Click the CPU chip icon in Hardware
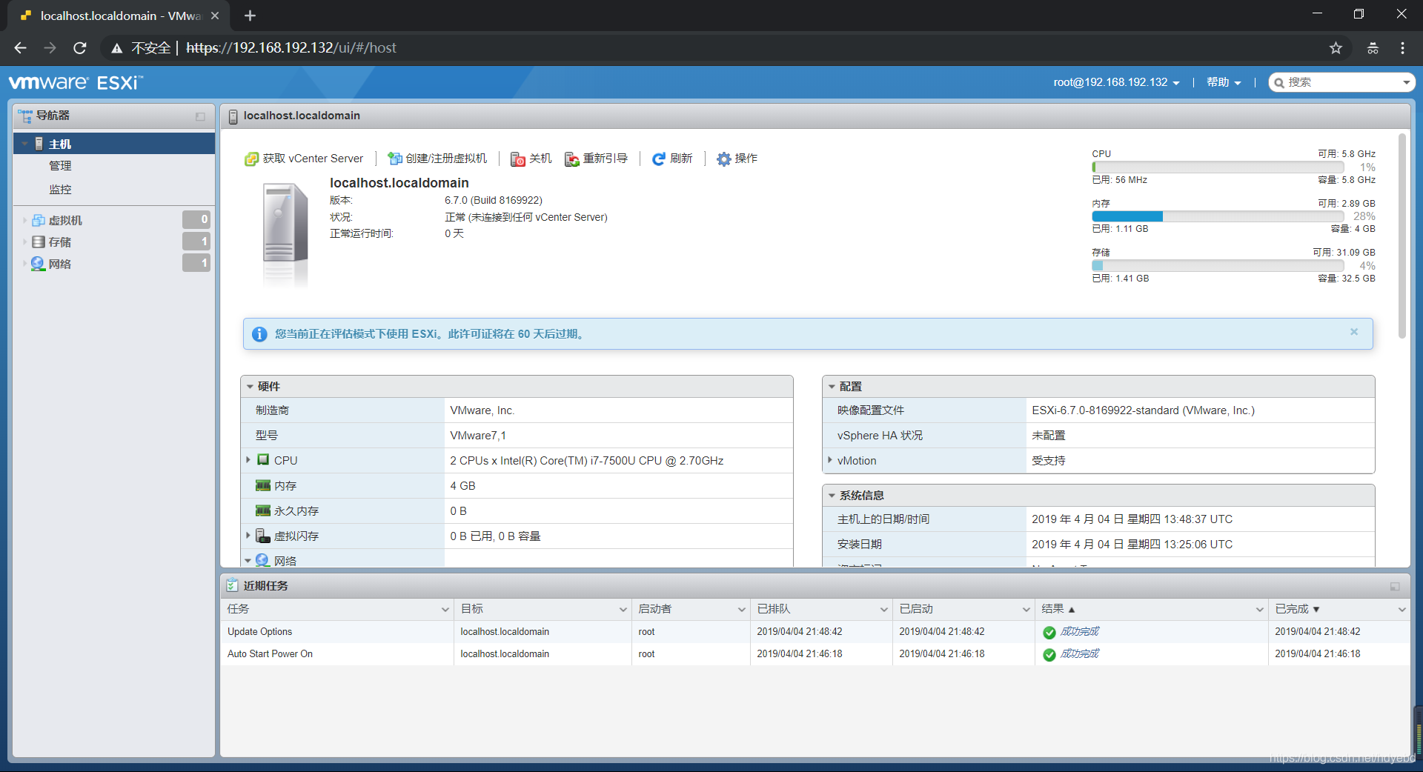1423x772 pixels. click(x=263, y=460)
